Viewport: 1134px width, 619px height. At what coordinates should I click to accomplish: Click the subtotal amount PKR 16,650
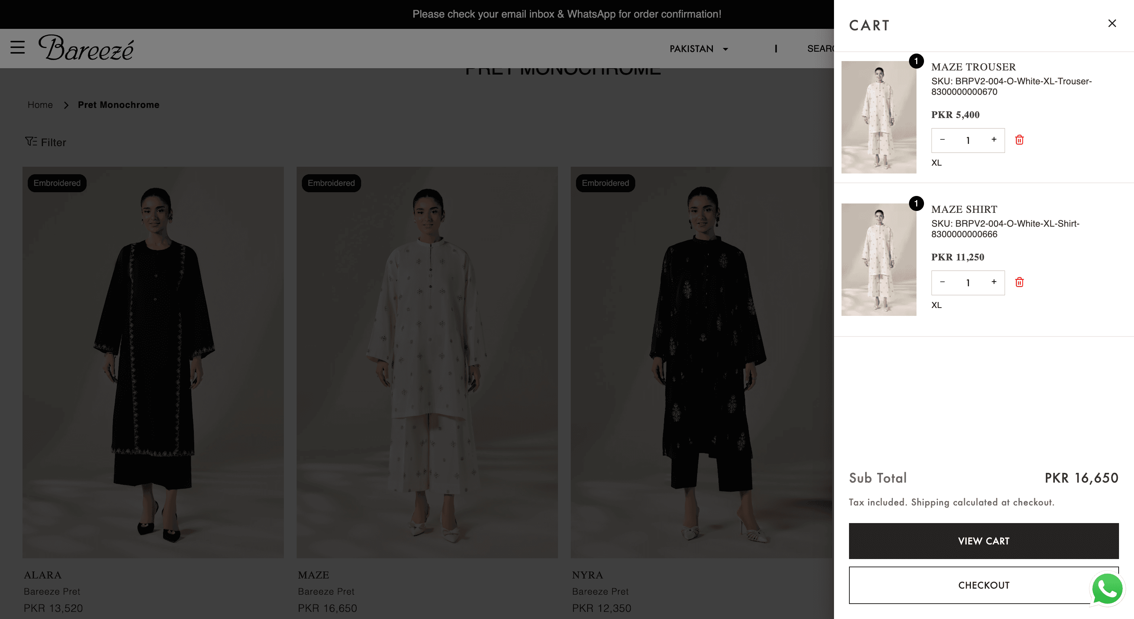pos(1081,478)
